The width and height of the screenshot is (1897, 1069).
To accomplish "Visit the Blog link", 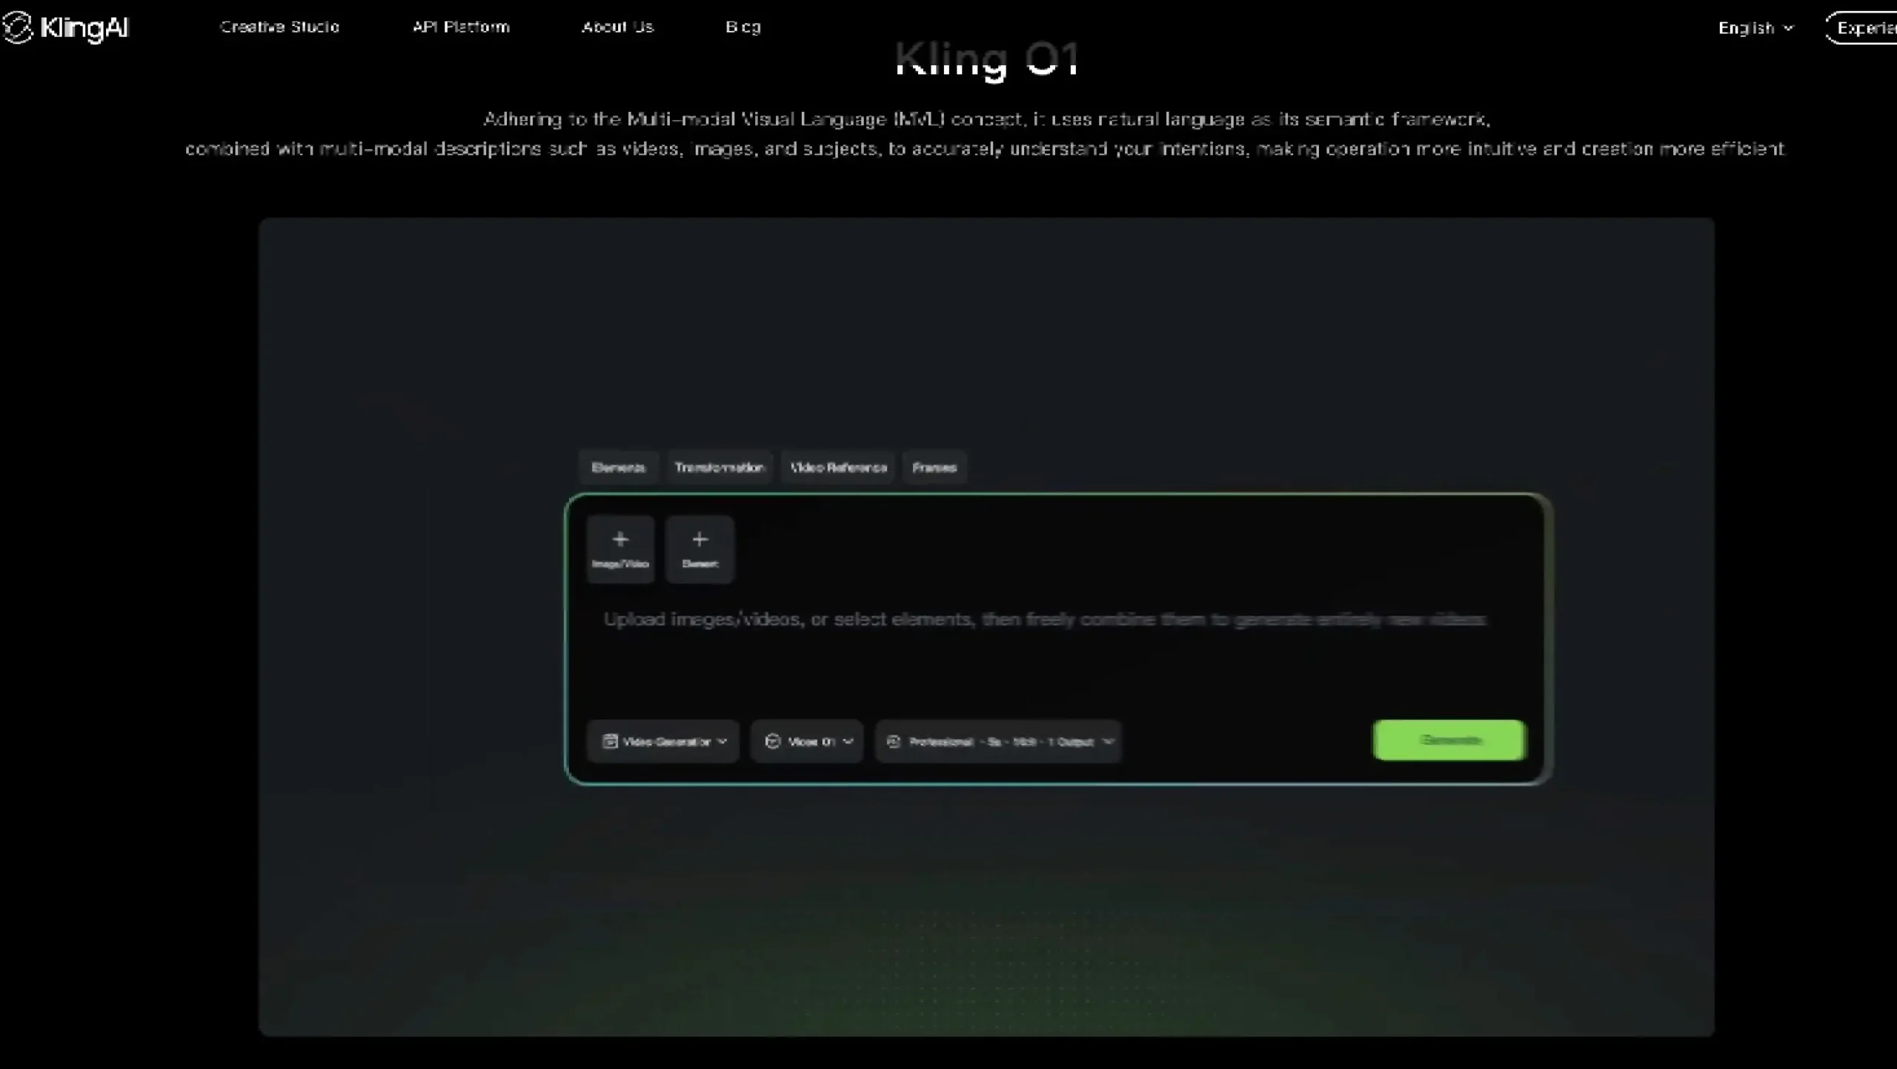I will tap(743, 27).
